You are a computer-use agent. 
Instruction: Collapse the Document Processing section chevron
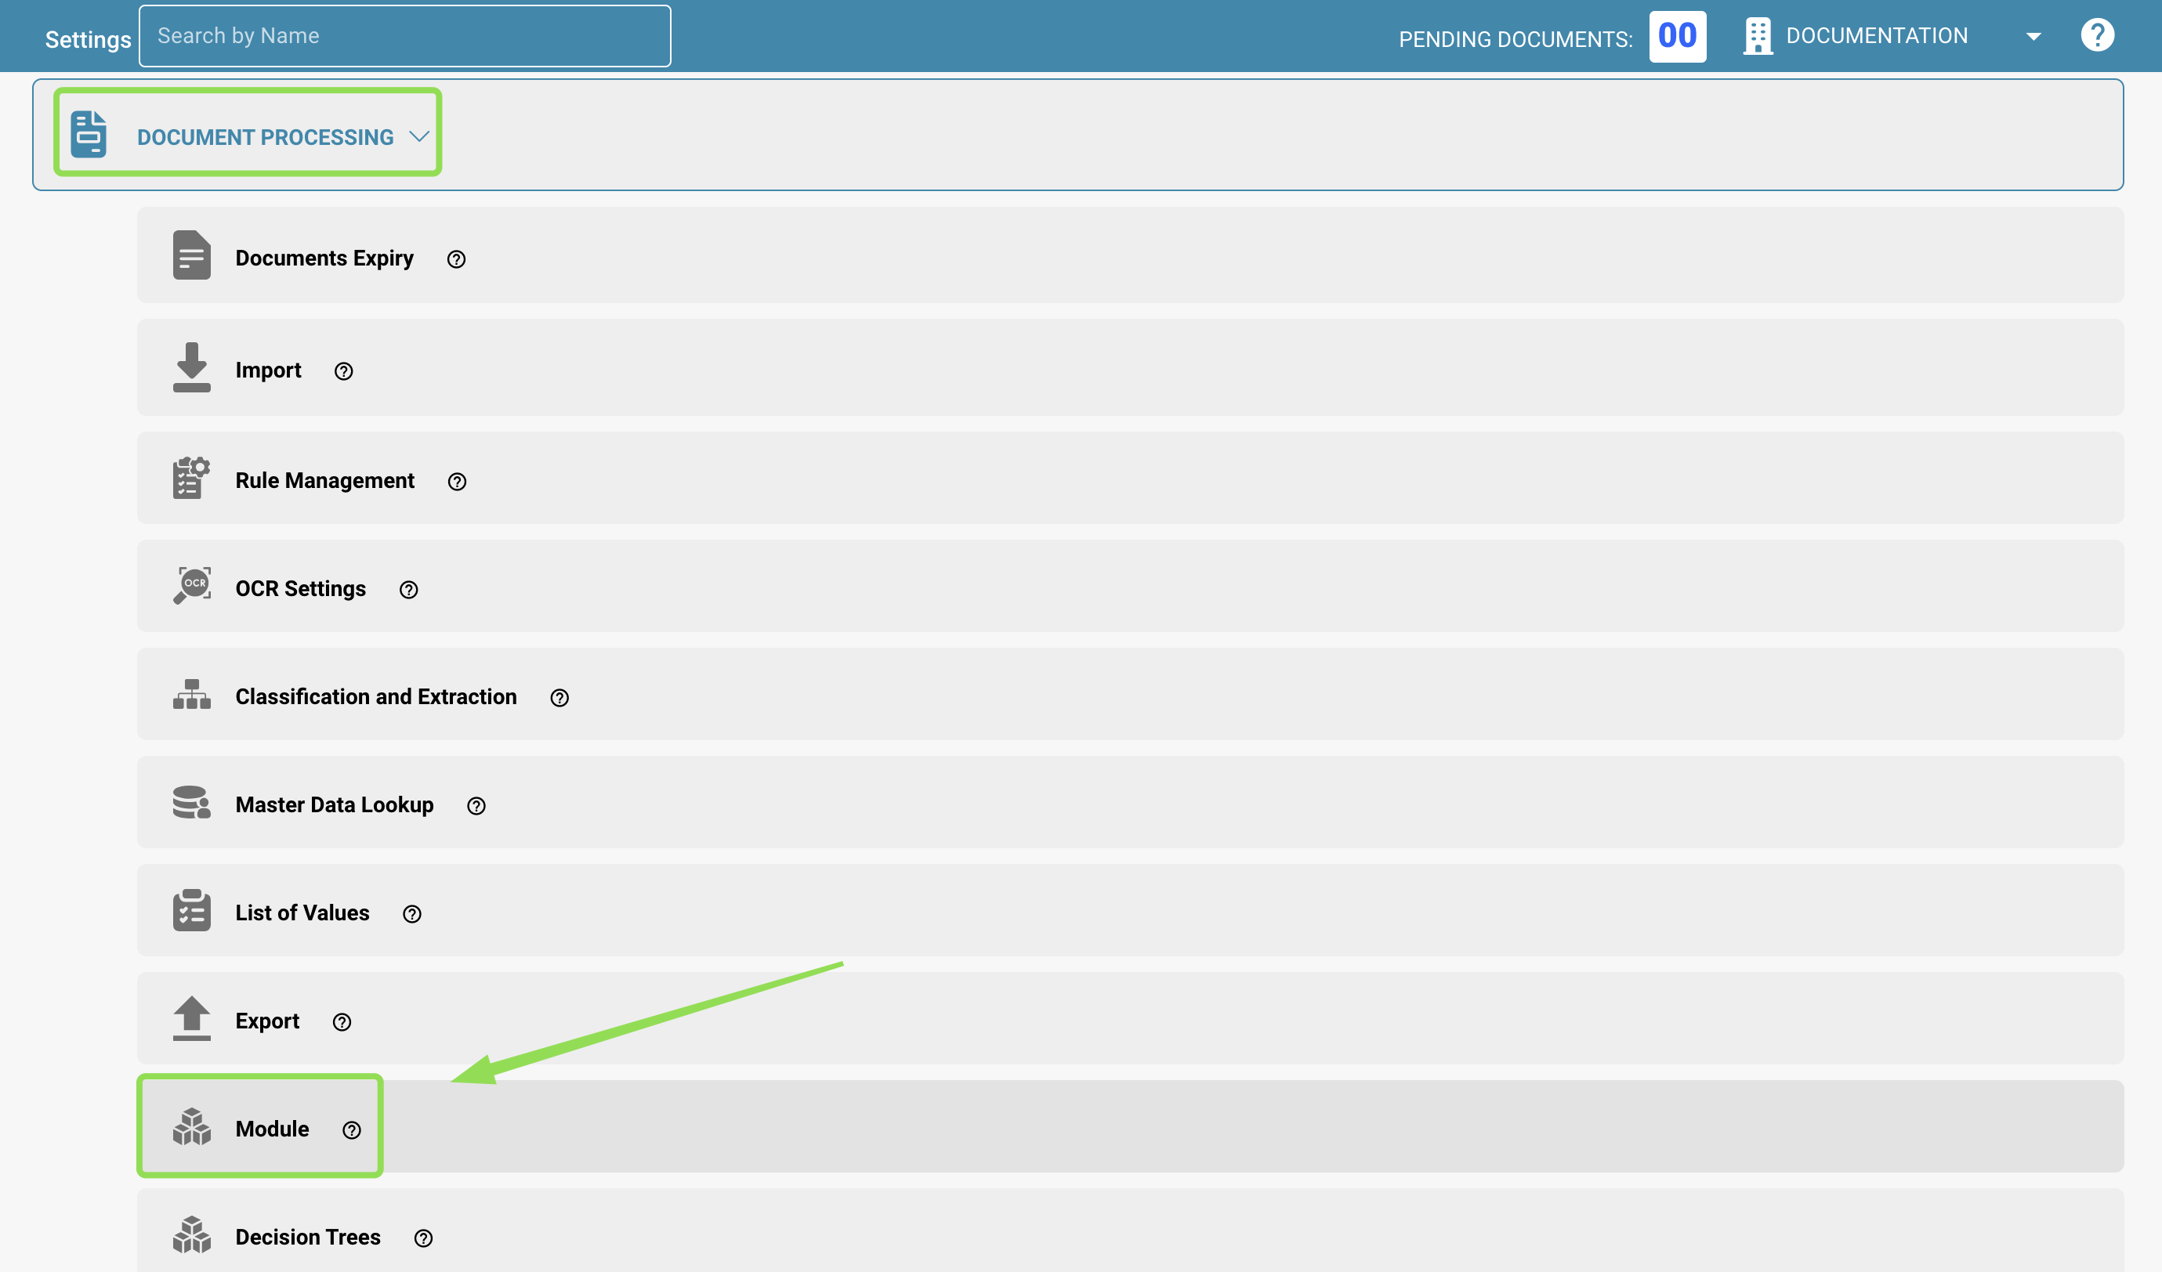click(x=418, y=136)
